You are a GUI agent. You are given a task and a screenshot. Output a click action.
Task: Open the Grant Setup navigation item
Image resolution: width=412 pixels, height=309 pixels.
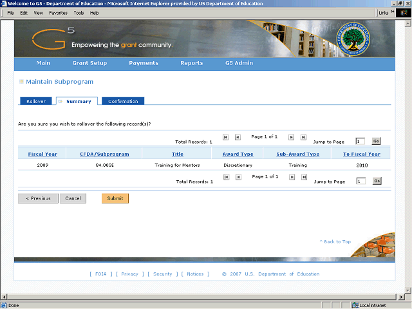point(89,63)
